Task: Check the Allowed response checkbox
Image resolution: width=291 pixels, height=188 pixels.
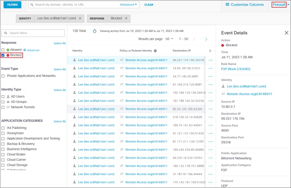Action: pyautogui.click(x=3, y=50)
